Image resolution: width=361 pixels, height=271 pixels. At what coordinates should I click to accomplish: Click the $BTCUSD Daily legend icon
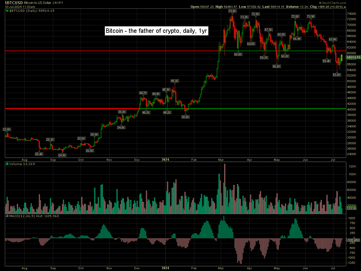(7, 11)
